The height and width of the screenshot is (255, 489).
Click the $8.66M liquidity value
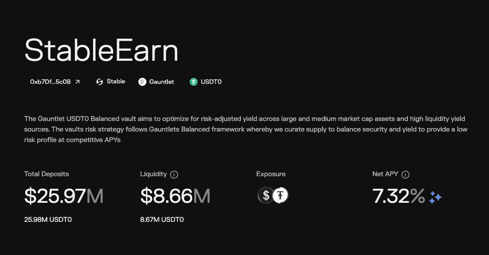click(175, 196)
